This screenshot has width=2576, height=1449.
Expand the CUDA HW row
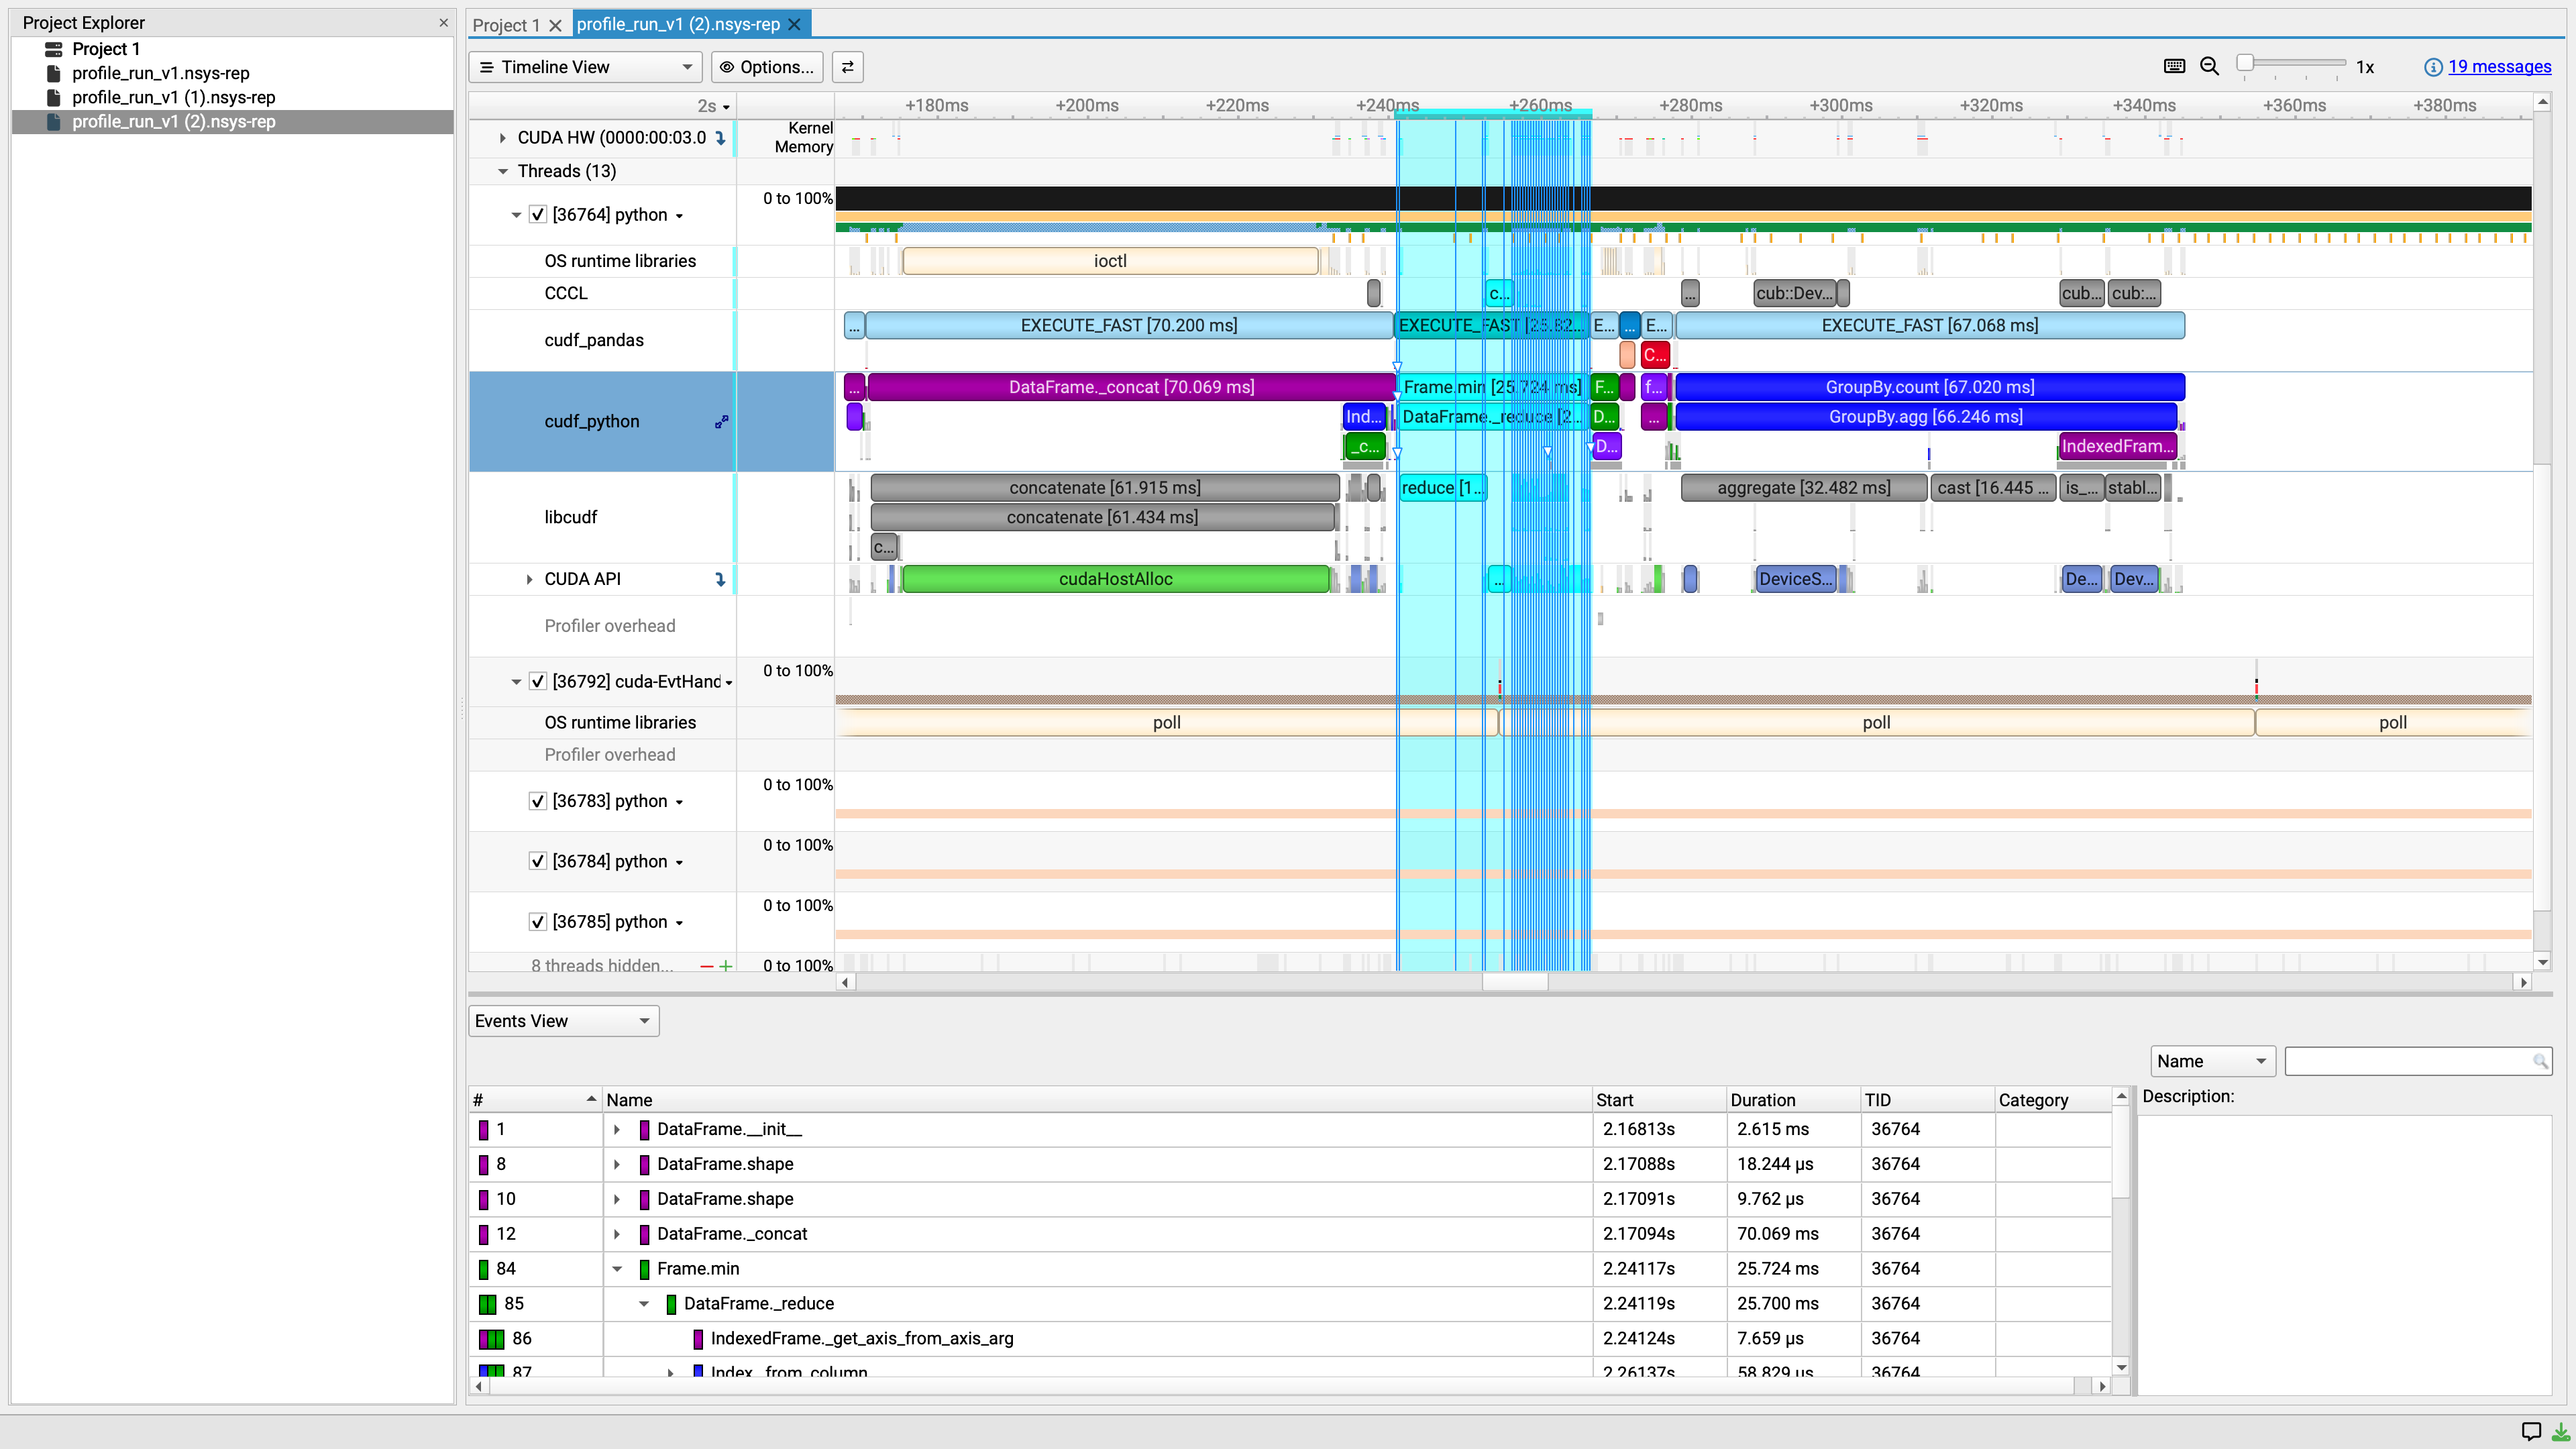point(503,138)
